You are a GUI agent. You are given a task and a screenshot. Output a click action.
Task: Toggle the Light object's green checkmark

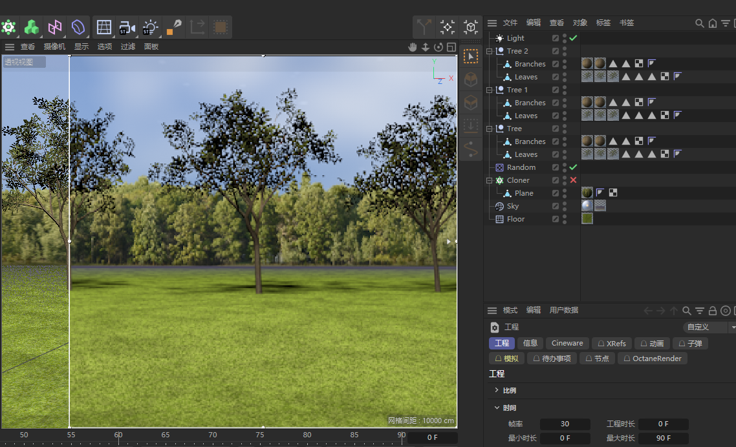click(x=573, y=38)
